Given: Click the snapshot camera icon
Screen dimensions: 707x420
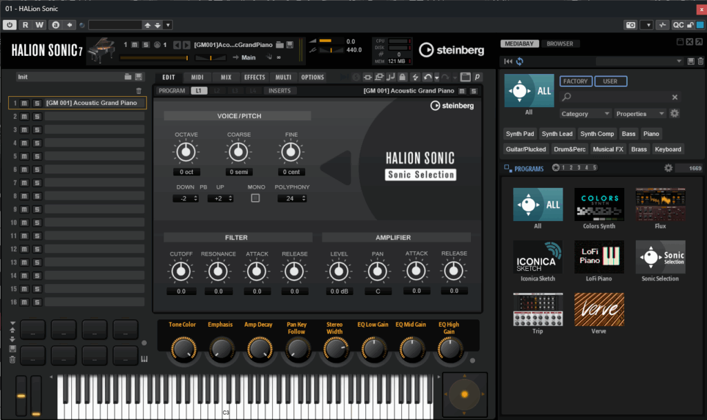Looking at the screenshot, I should click(x=630, y=25).
